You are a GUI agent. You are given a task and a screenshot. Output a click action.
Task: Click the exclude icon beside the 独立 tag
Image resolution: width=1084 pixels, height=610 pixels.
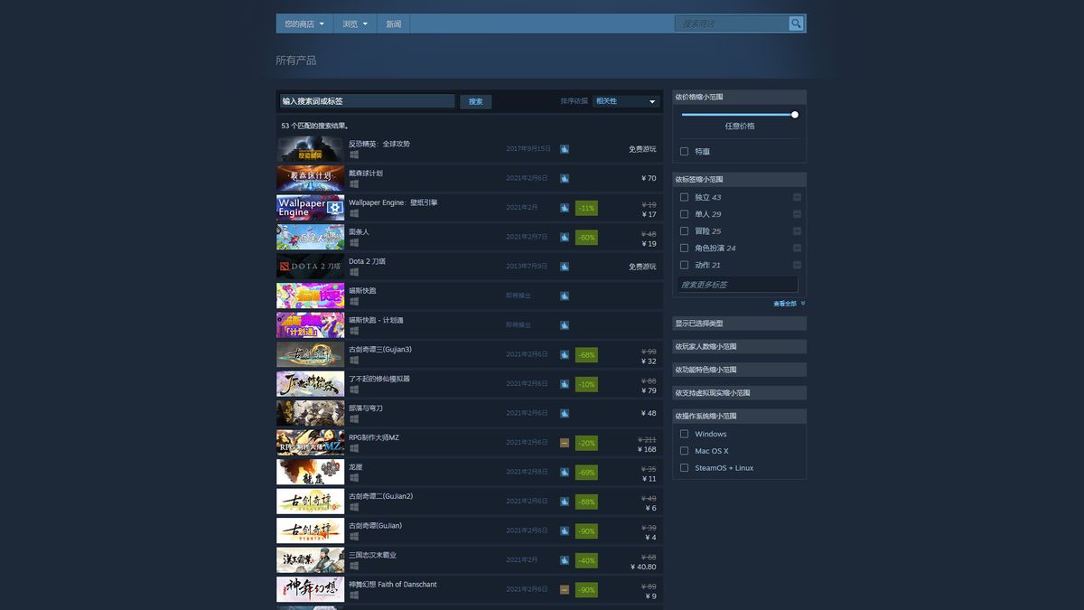coord(796,197)
